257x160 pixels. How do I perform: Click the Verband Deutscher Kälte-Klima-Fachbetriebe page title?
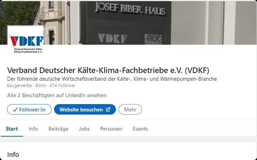point(108,70)
